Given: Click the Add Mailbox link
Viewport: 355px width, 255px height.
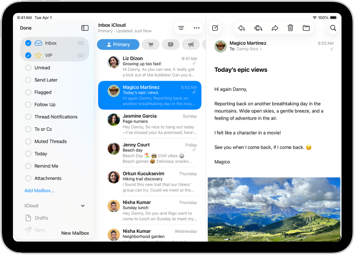Looking at the screenshot, I should pos(39,190).
